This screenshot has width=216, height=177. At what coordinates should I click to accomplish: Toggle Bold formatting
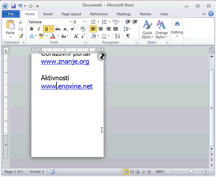31,29
